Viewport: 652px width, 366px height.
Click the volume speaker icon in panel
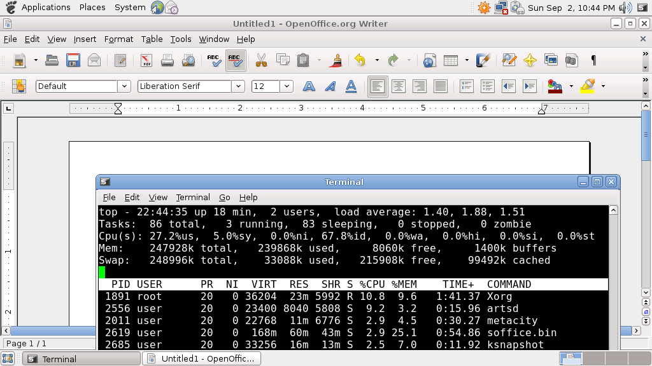625,8
